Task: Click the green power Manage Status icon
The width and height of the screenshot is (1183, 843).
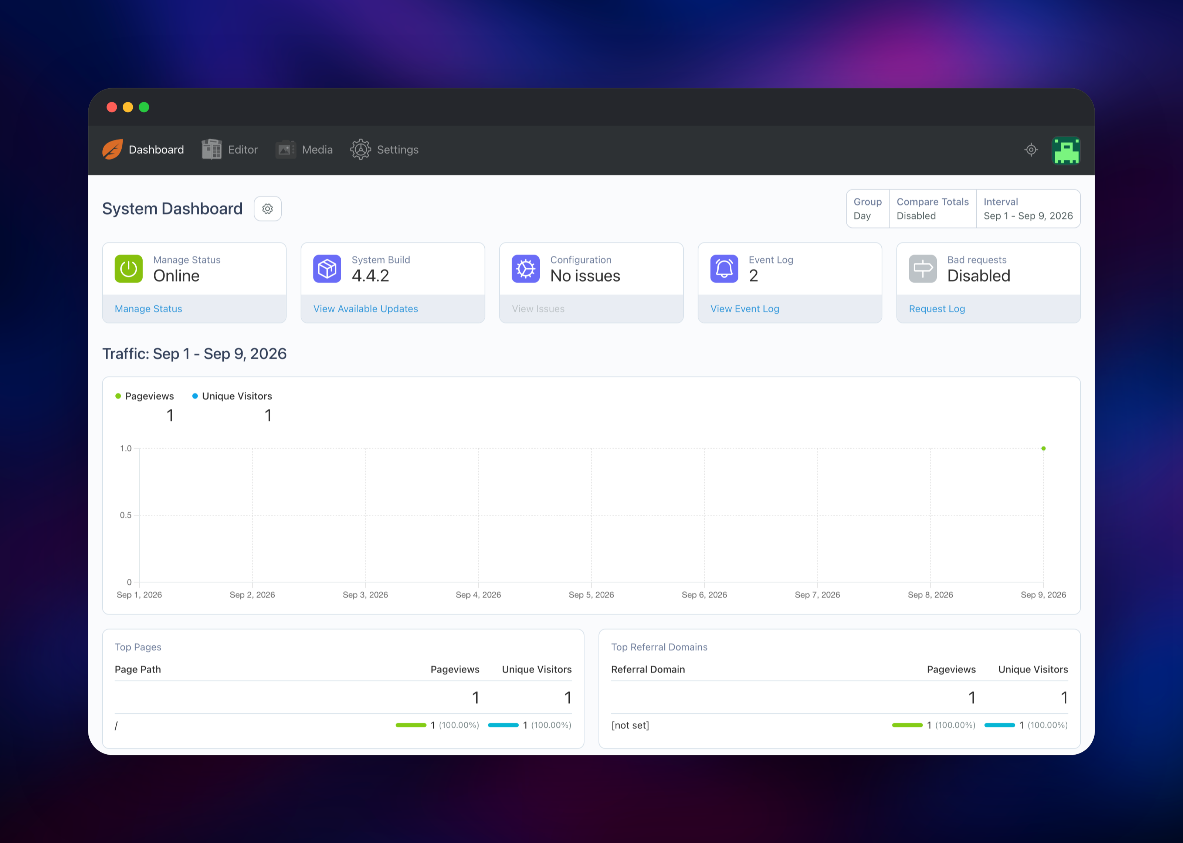Action: click(129, 268)
